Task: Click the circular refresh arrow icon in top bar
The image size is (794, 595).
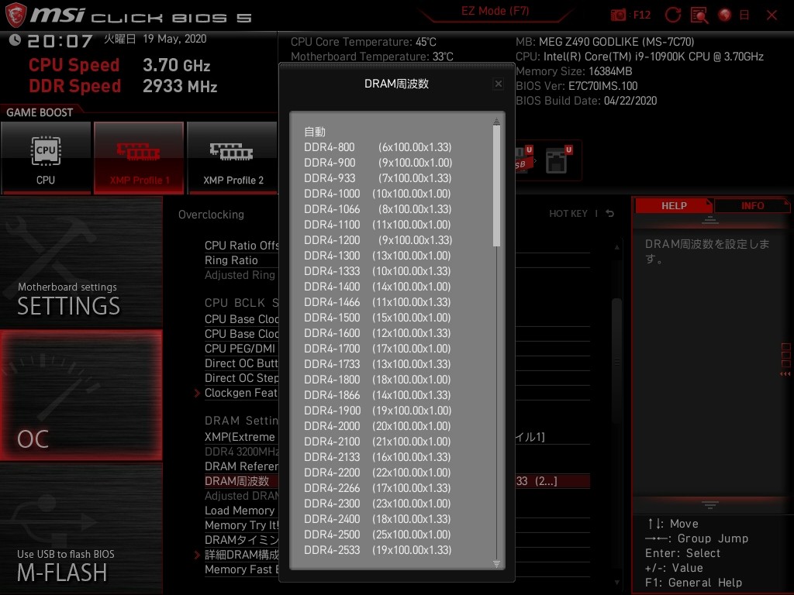Action: click(x=672, y=15)
